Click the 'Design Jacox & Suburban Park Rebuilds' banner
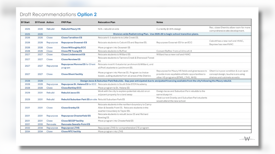The image size is (275, 154). [156, 81]
